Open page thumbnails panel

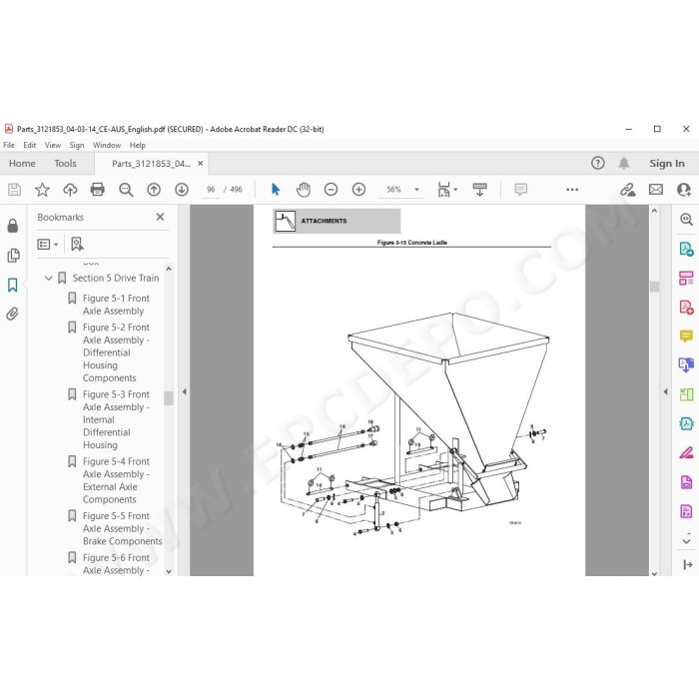13,255
